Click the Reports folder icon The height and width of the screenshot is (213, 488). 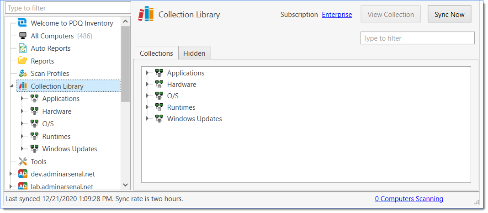click(x=22, y=61)
